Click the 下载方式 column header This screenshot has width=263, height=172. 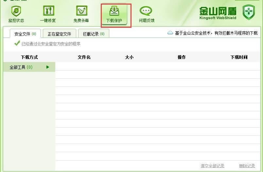click(x=29, y=57)
